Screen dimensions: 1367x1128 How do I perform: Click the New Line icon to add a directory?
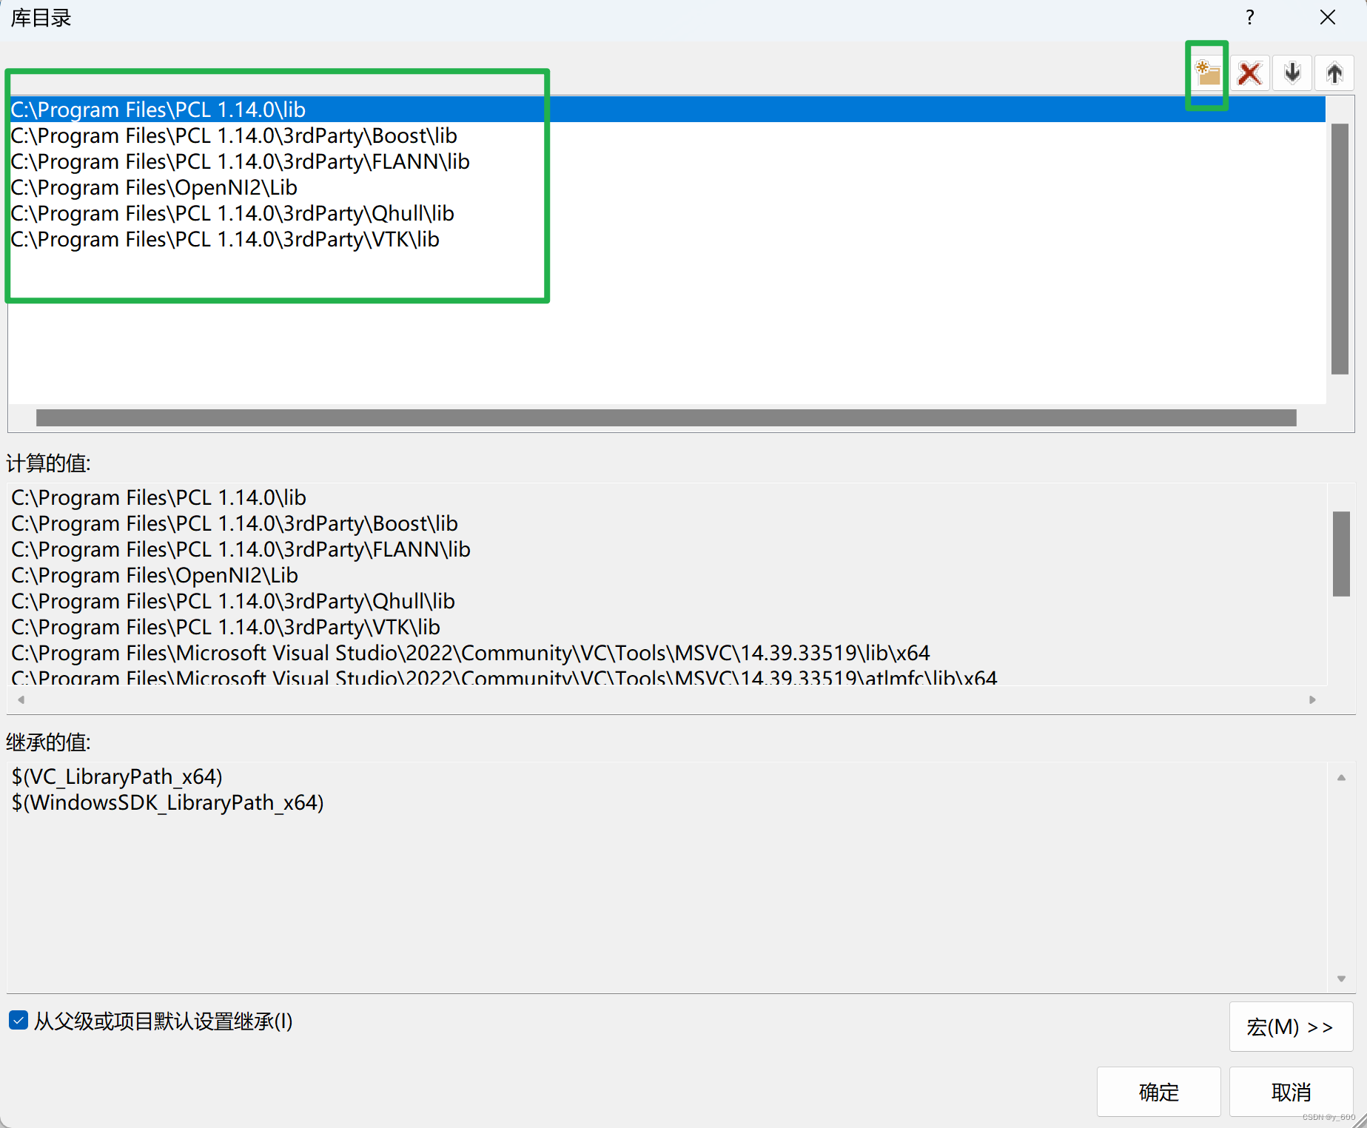pyautogui.click(x=1207, y=73)
